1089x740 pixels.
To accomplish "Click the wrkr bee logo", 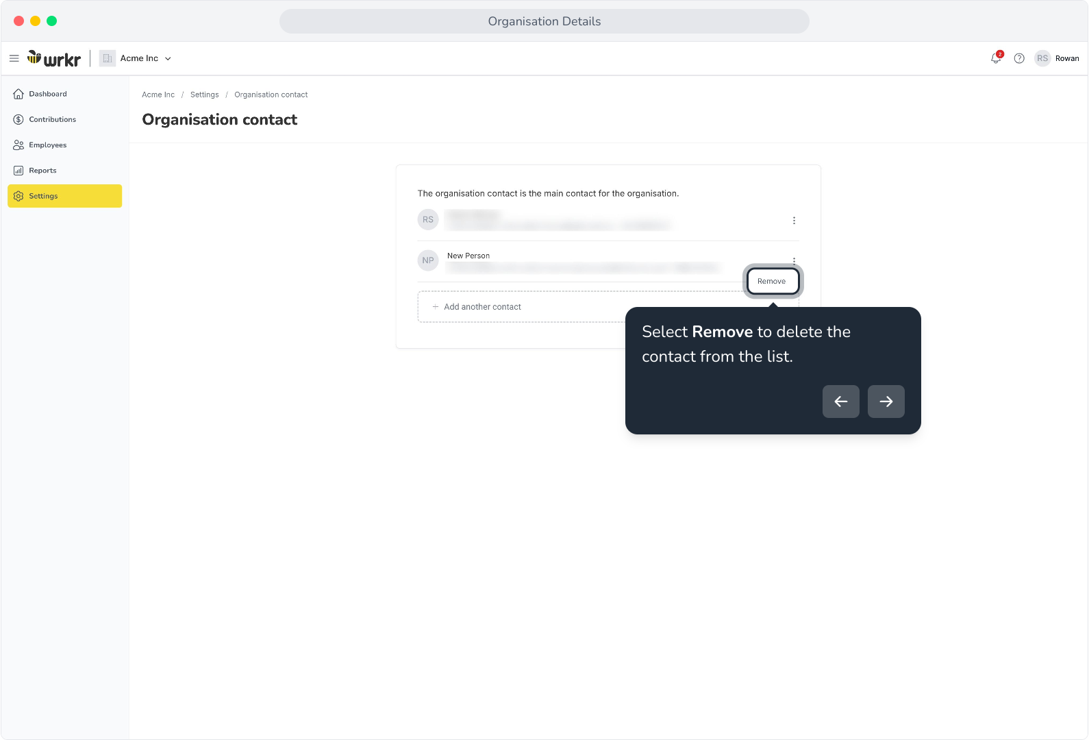I will (54, 58).
